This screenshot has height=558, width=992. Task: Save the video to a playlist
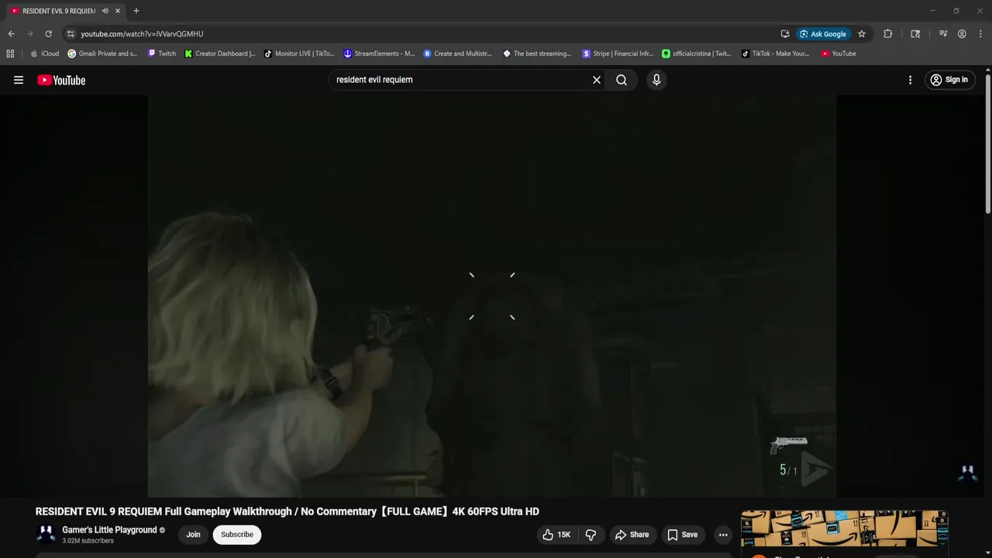pos(682,535)
